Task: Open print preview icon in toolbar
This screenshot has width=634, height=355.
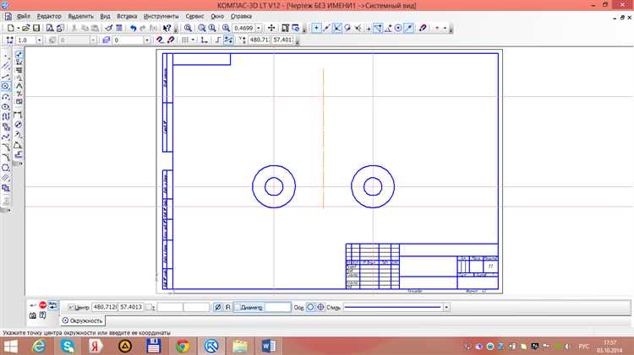Action: (50, 28)
